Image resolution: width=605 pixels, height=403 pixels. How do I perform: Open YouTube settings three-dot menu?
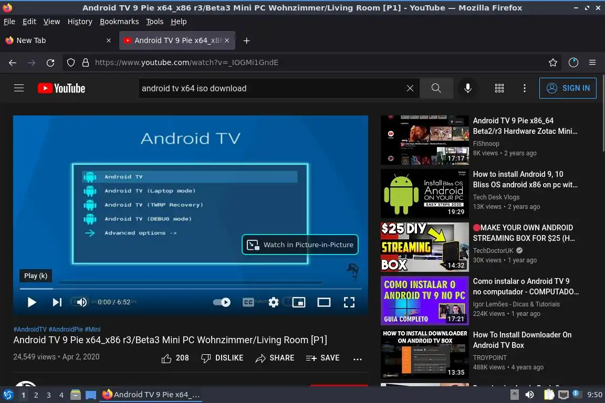[524, 88]
